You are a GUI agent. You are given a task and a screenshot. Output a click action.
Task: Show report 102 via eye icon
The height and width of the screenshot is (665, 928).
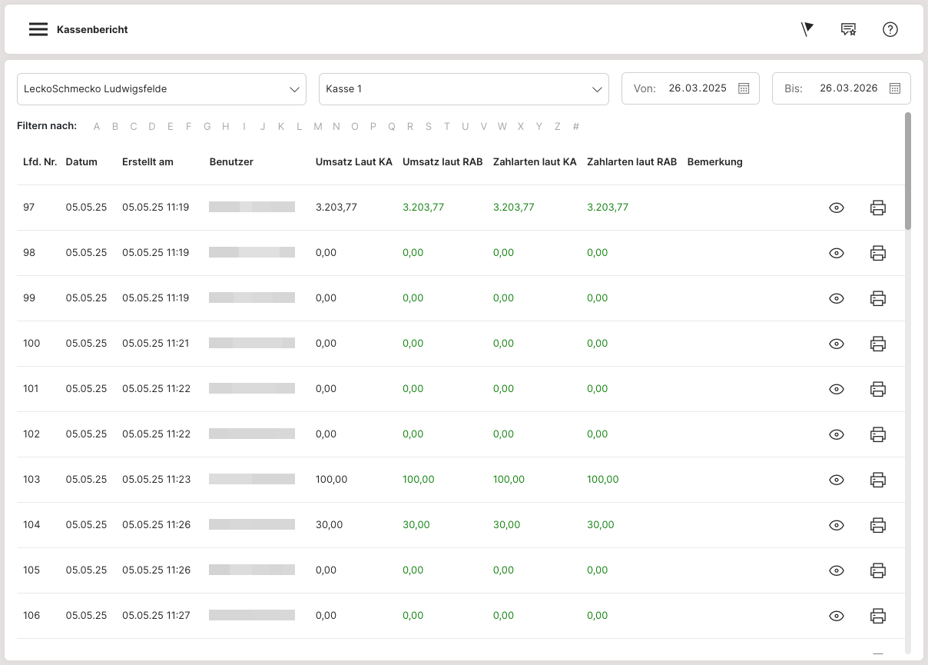click(837, 434)
